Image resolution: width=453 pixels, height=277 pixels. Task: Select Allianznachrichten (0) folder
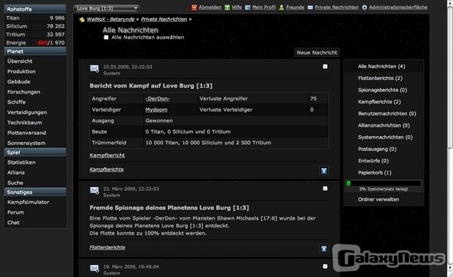tap(384, 125)
